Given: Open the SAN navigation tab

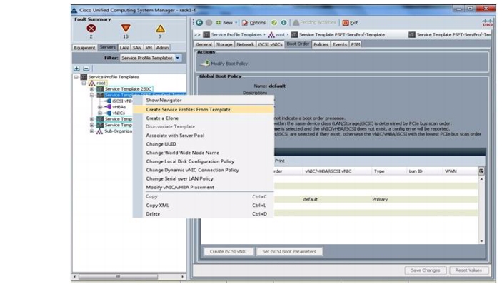Looking at the screenshot, I should 137,48.
